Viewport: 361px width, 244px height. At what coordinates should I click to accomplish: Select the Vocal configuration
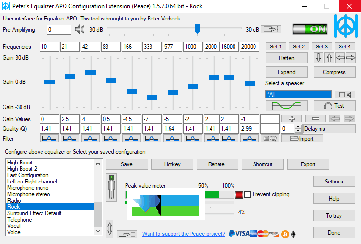[50, 226]
